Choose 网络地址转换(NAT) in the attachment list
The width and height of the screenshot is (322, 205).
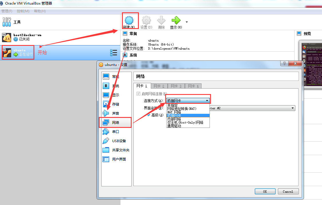(x=188, y=109)
